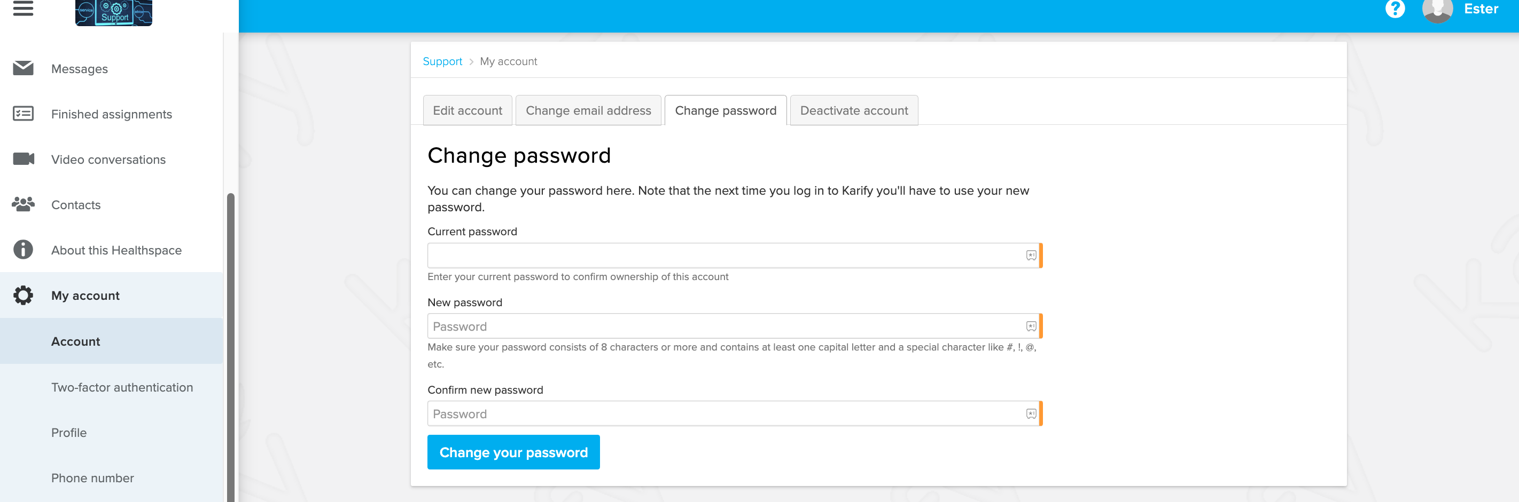Image resolution: width=1519 pixels, height=502 pixels.
Task: Click the Finished assignments list icon
Action: (x=23, y=114)
